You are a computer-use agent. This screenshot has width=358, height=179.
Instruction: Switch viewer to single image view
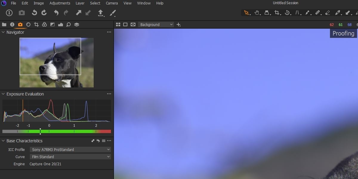(125, 24)
